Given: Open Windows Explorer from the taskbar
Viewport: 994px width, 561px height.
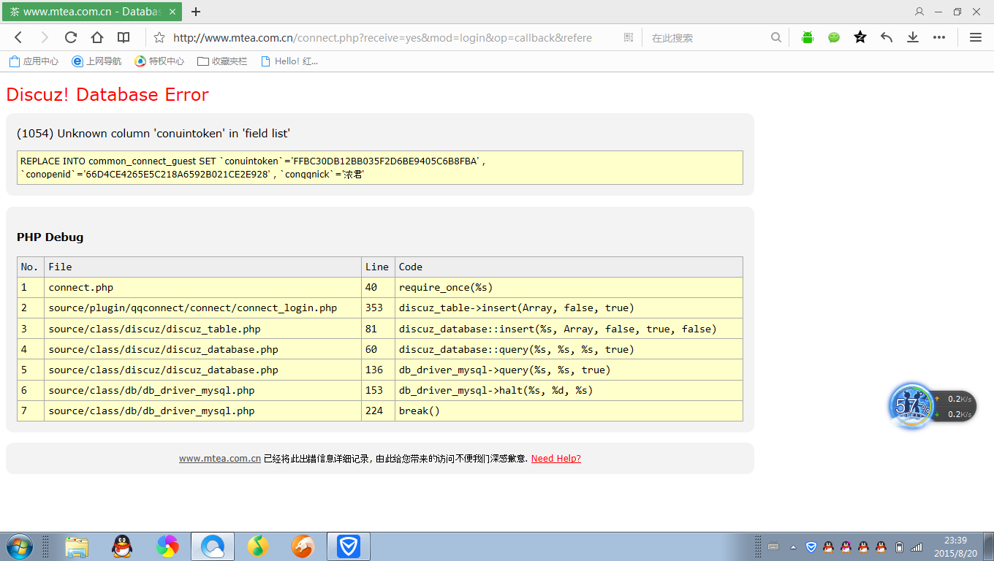Looking at the screenshot, I should pyautogui.click(x=77, y=546).
